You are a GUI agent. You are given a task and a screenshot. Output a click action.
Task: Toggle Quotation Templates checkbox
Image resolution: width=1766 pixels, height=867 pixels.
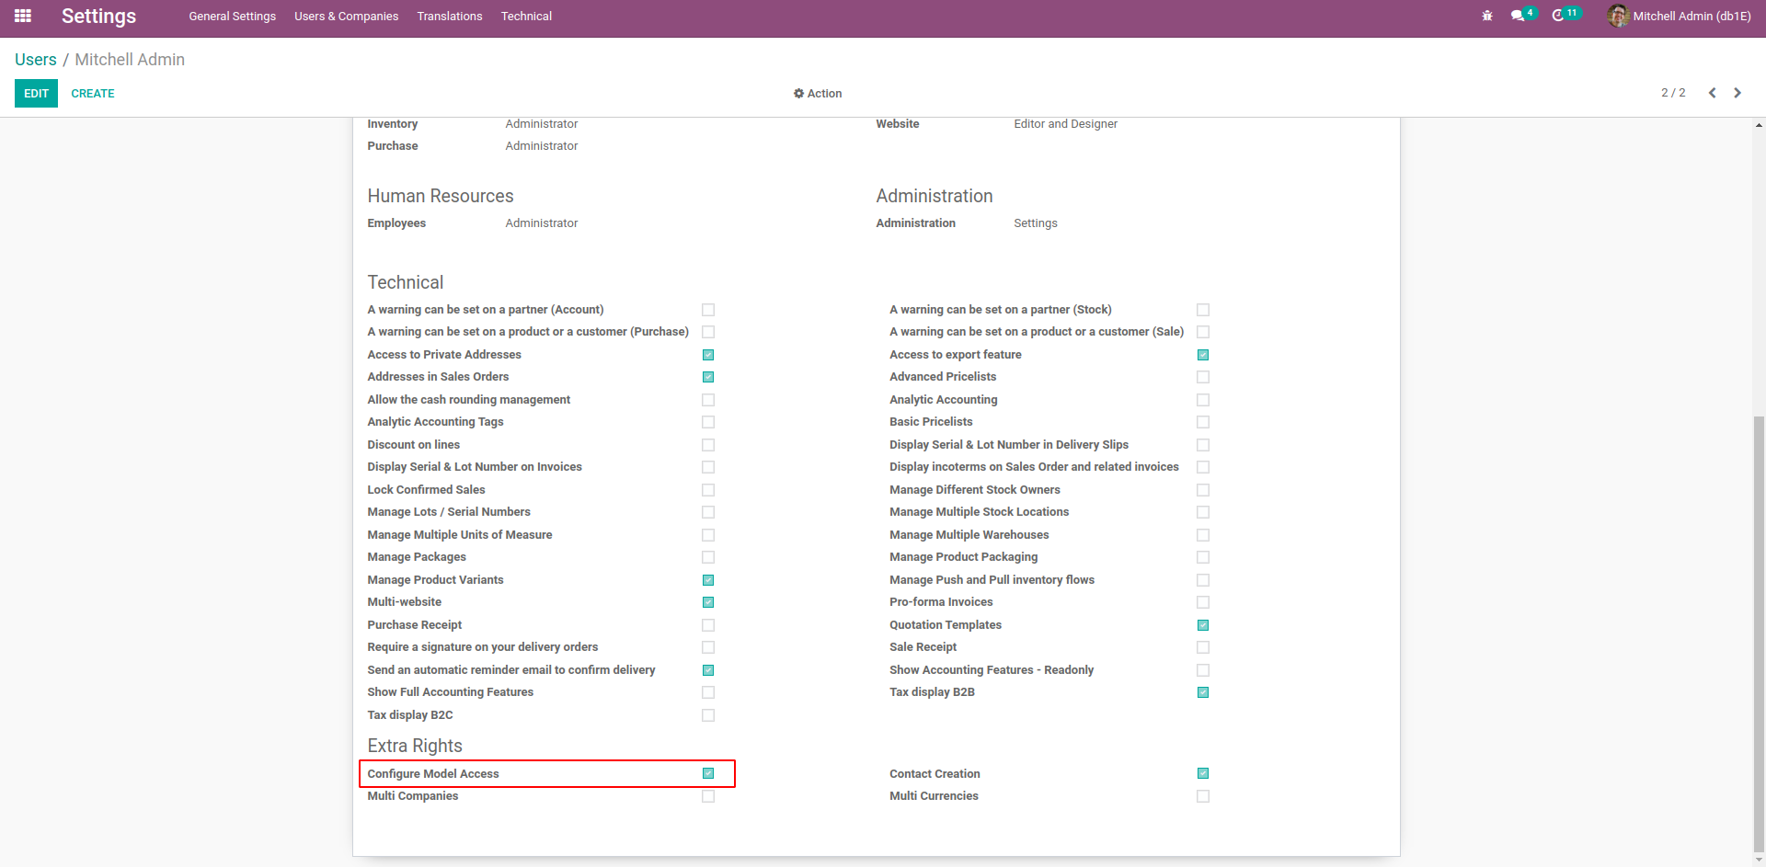click(x=1203, y=625)
